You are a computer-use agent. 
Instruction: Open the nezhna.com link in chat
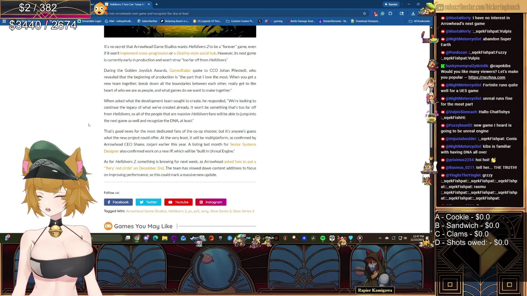coord(486,77)
